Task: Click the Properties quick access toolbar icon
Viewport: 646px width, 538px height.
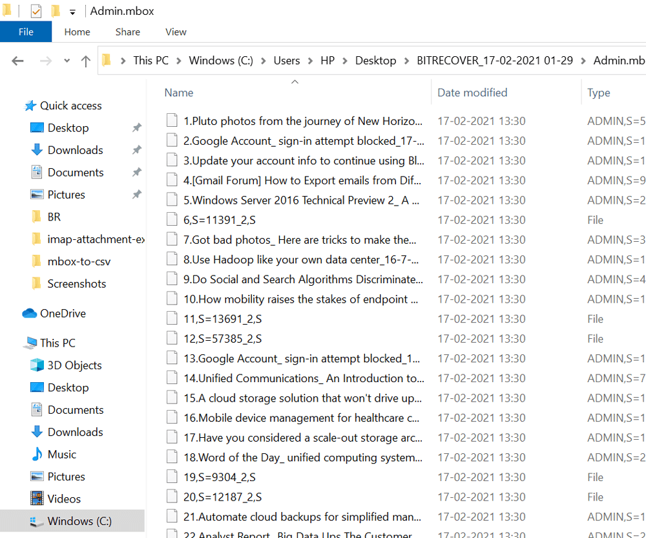Action: [36, 11]
